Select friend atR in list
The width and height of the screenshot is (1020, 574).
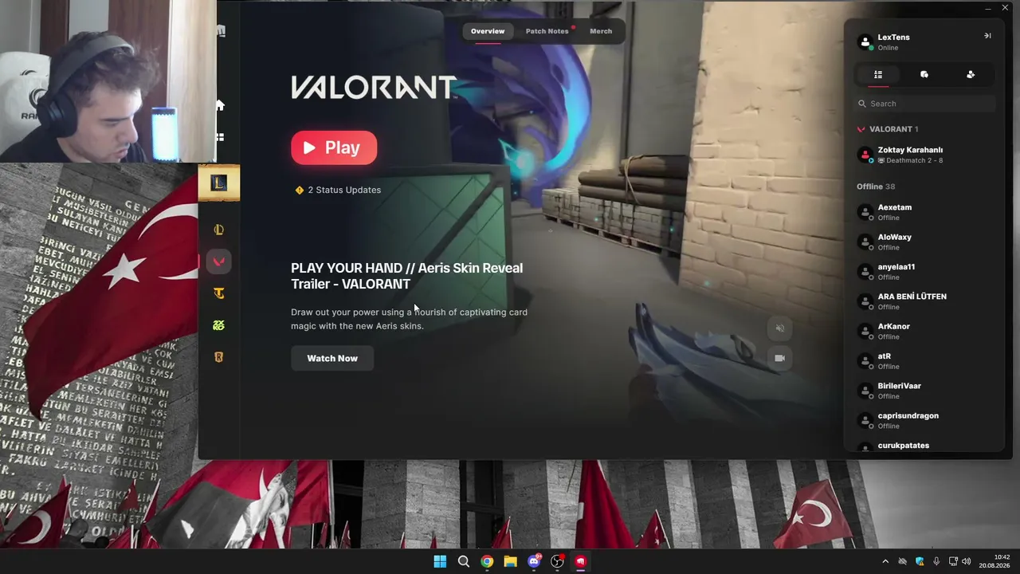pyautogui.click(x=924, y=361)
